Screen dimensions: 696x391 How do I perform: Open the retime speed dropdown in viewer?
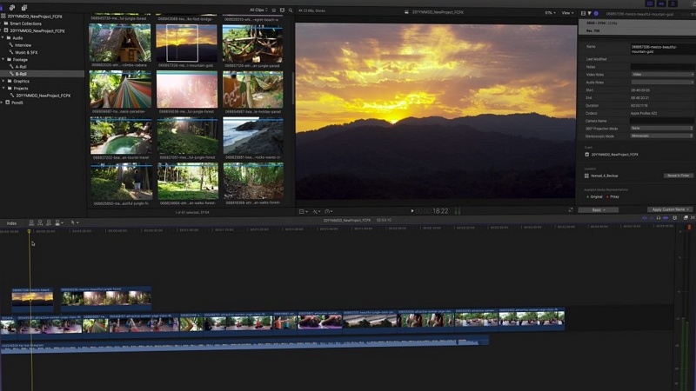pyautogui.click(x=329, y=212)
